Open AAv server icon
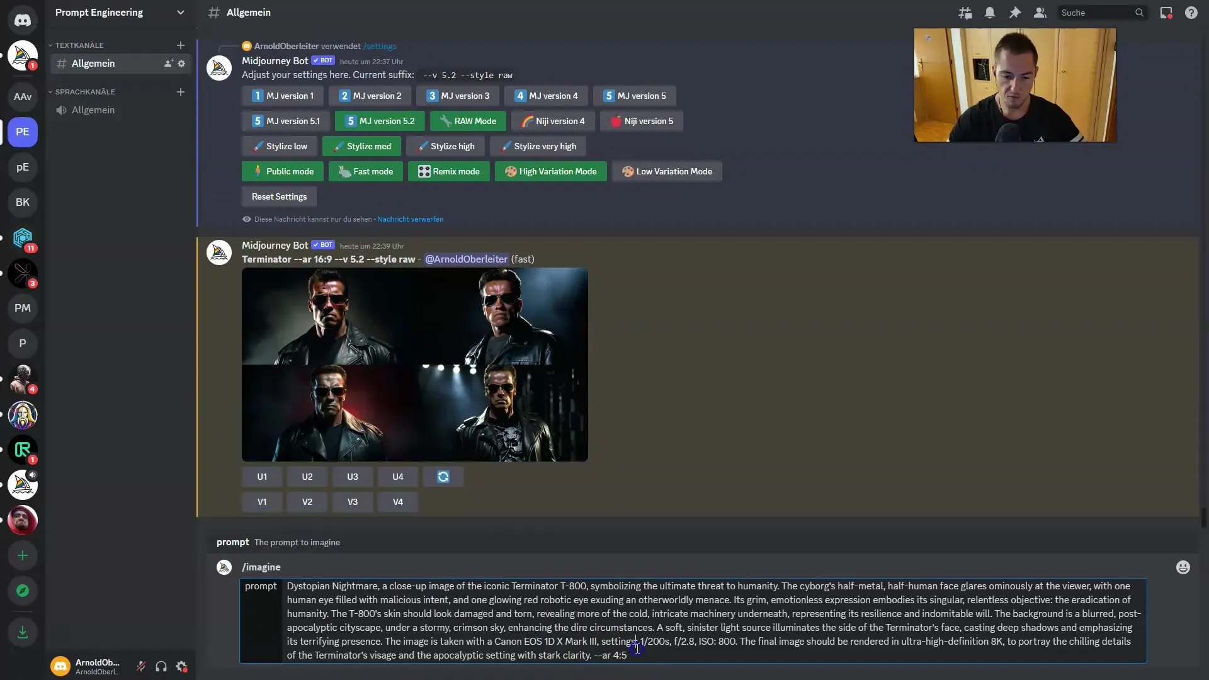 23,97
